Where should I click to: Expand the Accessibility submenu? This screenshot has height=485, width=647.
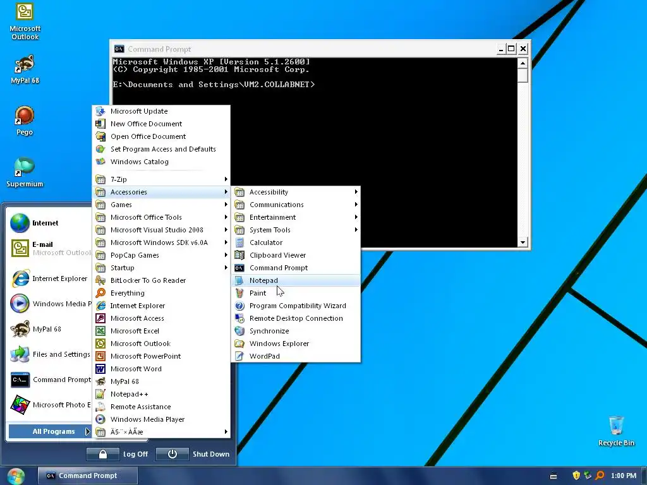coord(296,192)
